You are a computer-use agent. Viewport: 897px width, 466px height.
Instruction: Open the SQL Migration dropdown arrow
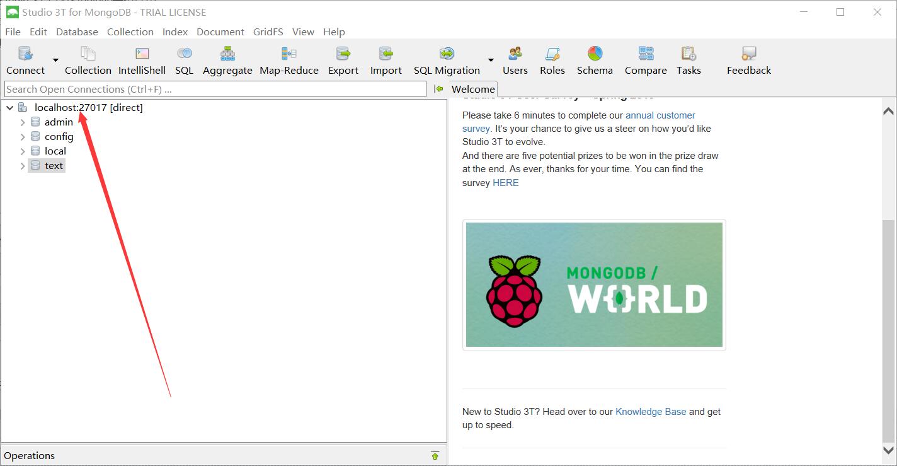(491, 60)
